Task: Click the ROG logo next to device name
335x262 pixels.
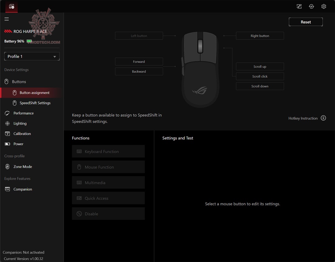Action: pyautogui.click(x=8, y=31)
